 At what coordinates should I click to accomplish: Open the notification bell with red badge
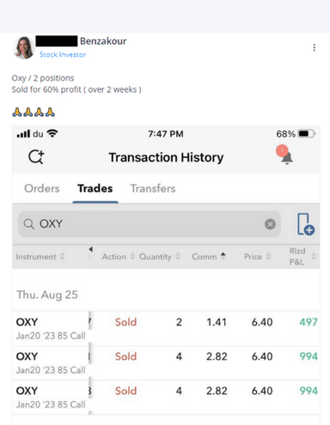tap(285, 155)
